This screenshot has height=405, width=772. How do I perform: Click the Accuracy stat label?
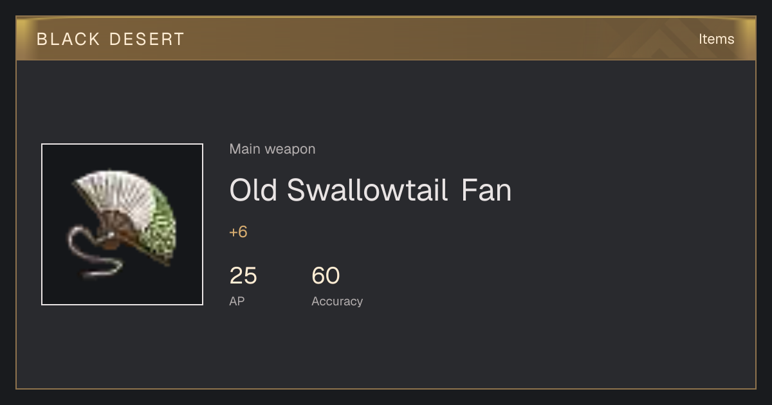tap(337, 301)
